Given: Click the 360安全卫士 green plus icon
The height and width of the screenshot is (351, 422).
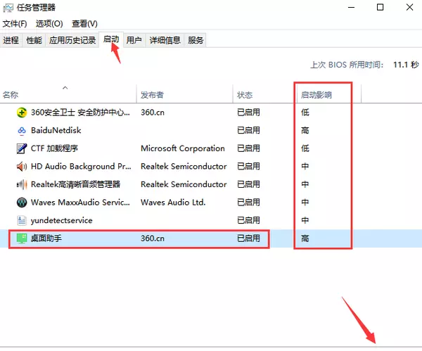Looking at the screenshot, I should pyautogui.click(x=22, y=113).
